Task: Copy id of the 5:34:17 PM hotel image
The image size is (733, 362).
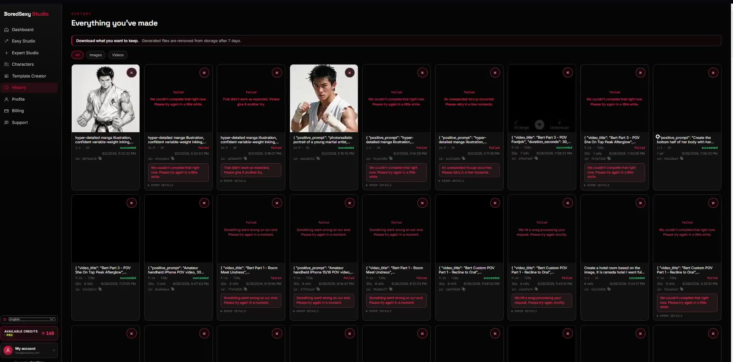Action: [609, 289]
